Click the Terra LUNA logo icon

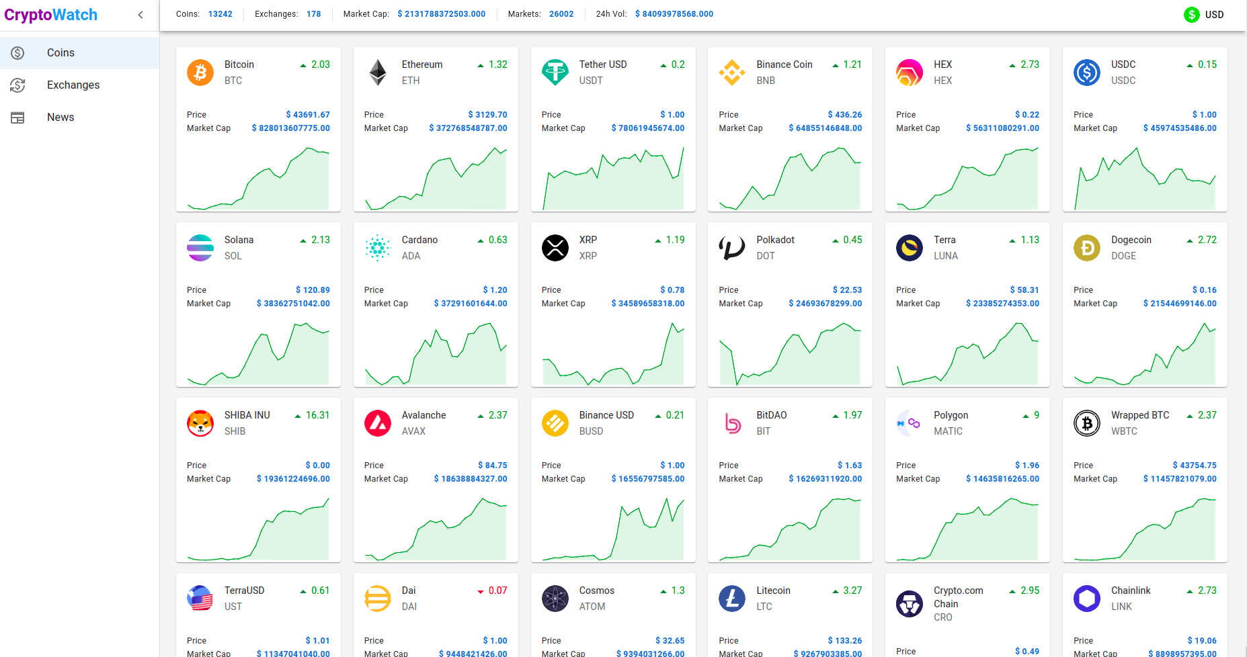(910, 248)
